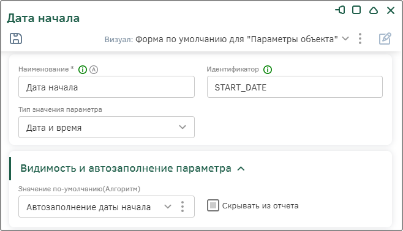Viewport: 403px width, 231px height.
Task: Click the pin window icon in the title bar
Action: 341,10
